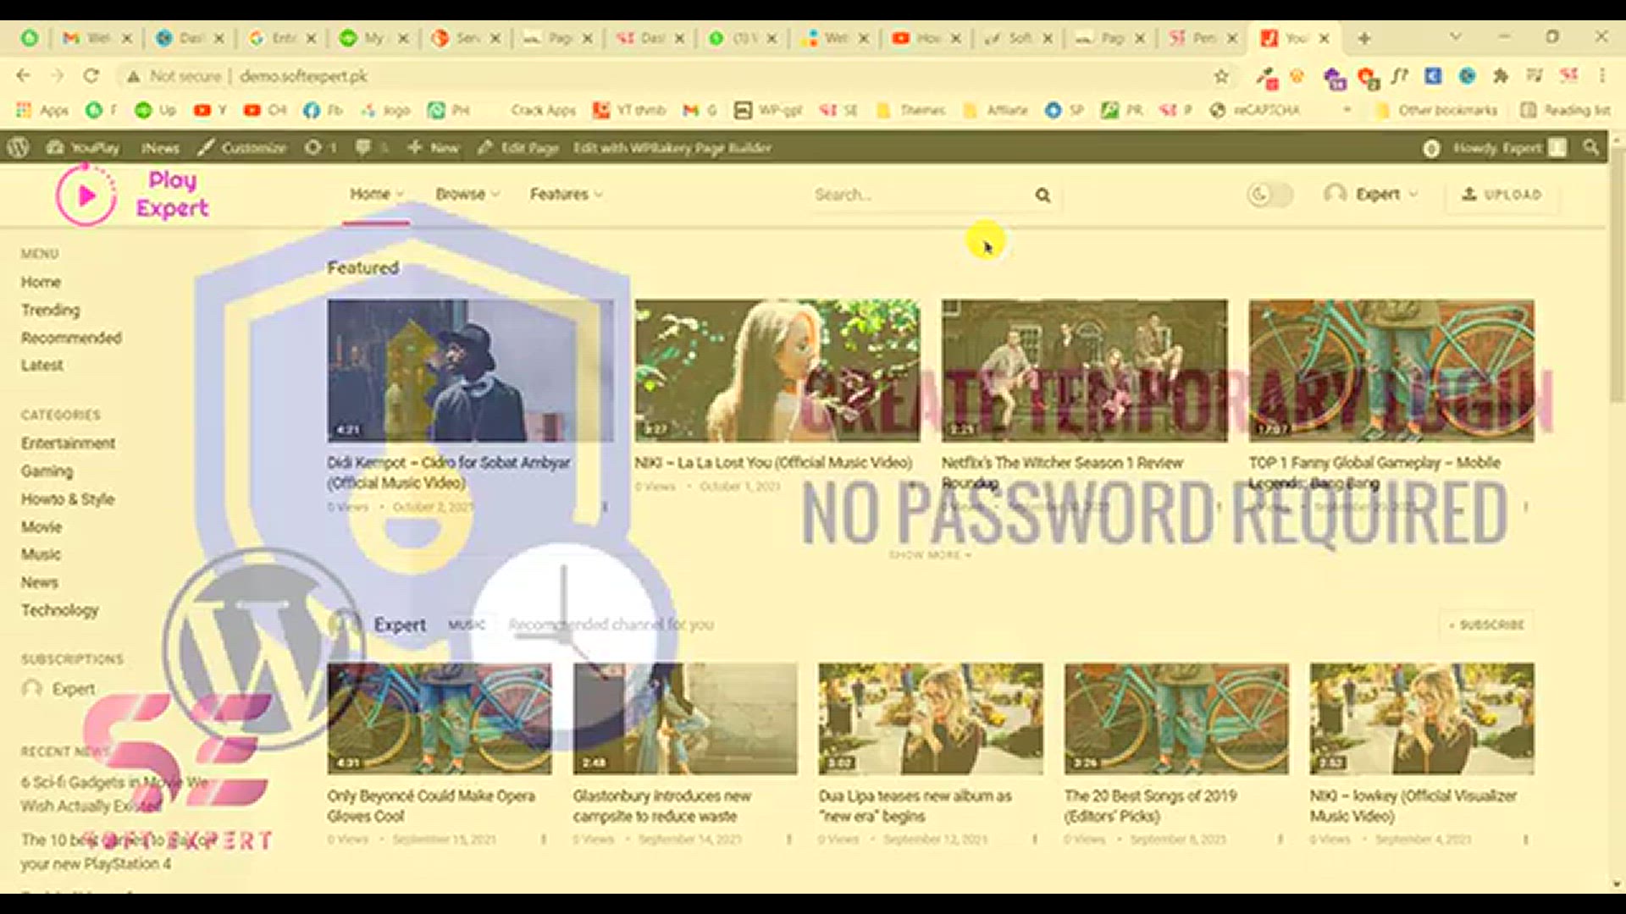Bookmark this page with the star icon
1626x914 pixels.
click(1221, 76)
